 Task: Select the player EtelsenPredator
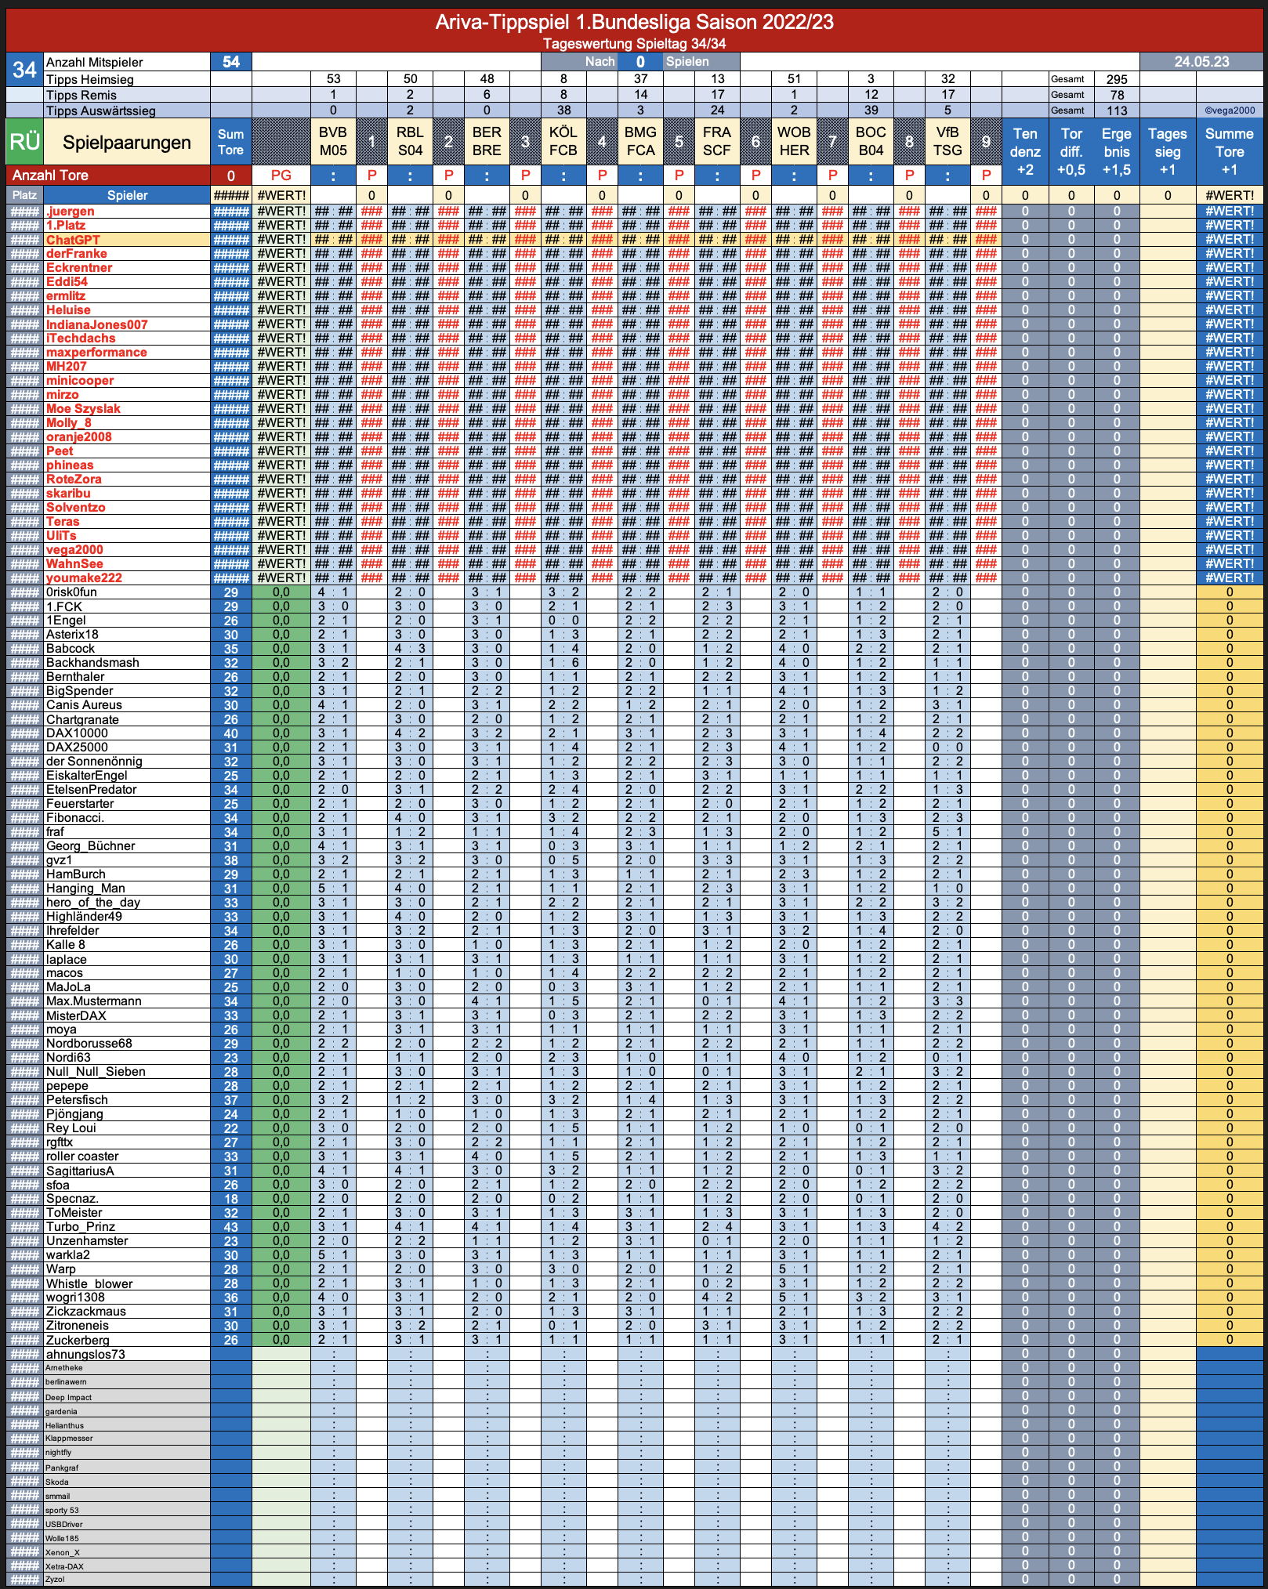(x=91, y=789)
